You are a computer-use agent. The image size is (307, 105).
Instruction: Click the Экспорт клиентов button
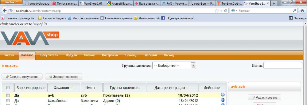tap(64, 77)
